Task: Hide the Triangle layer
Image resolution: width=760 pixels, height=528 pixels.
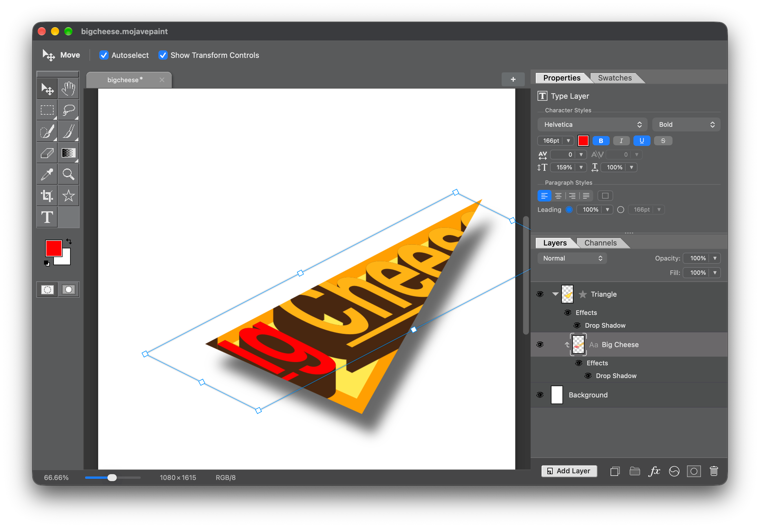Action: tap(540, 294)
